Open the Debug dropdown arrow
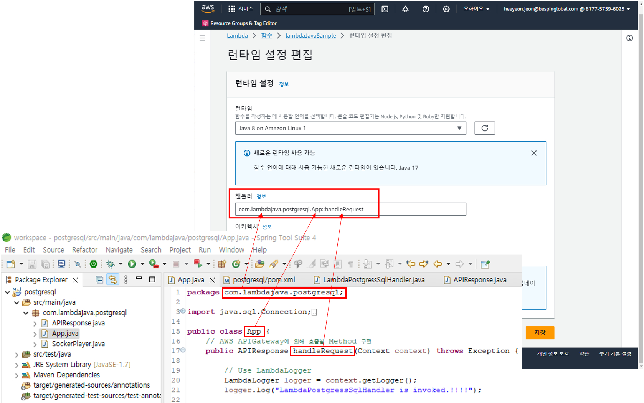644x403 pixels. click(121, 264)
